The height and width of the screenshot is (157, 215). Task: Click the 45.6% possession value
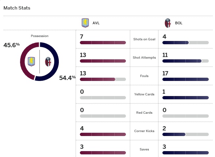[x=12, y=45]
